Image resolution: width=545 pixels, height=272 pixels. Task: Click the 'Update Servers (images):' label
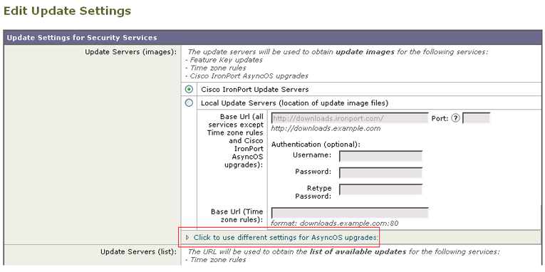130,52
